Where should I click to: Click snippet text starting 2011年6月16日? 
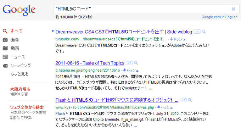coord(134,82)
